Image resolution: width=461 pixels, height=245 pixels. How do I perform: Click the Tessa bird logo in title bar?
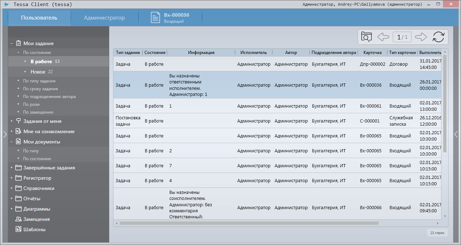click(x=6, y=5)
